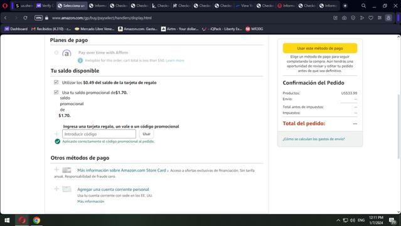Uncheck the $1.70 promotional balance checkbox
Screen dimensions: 401x226
click(56, 92)
